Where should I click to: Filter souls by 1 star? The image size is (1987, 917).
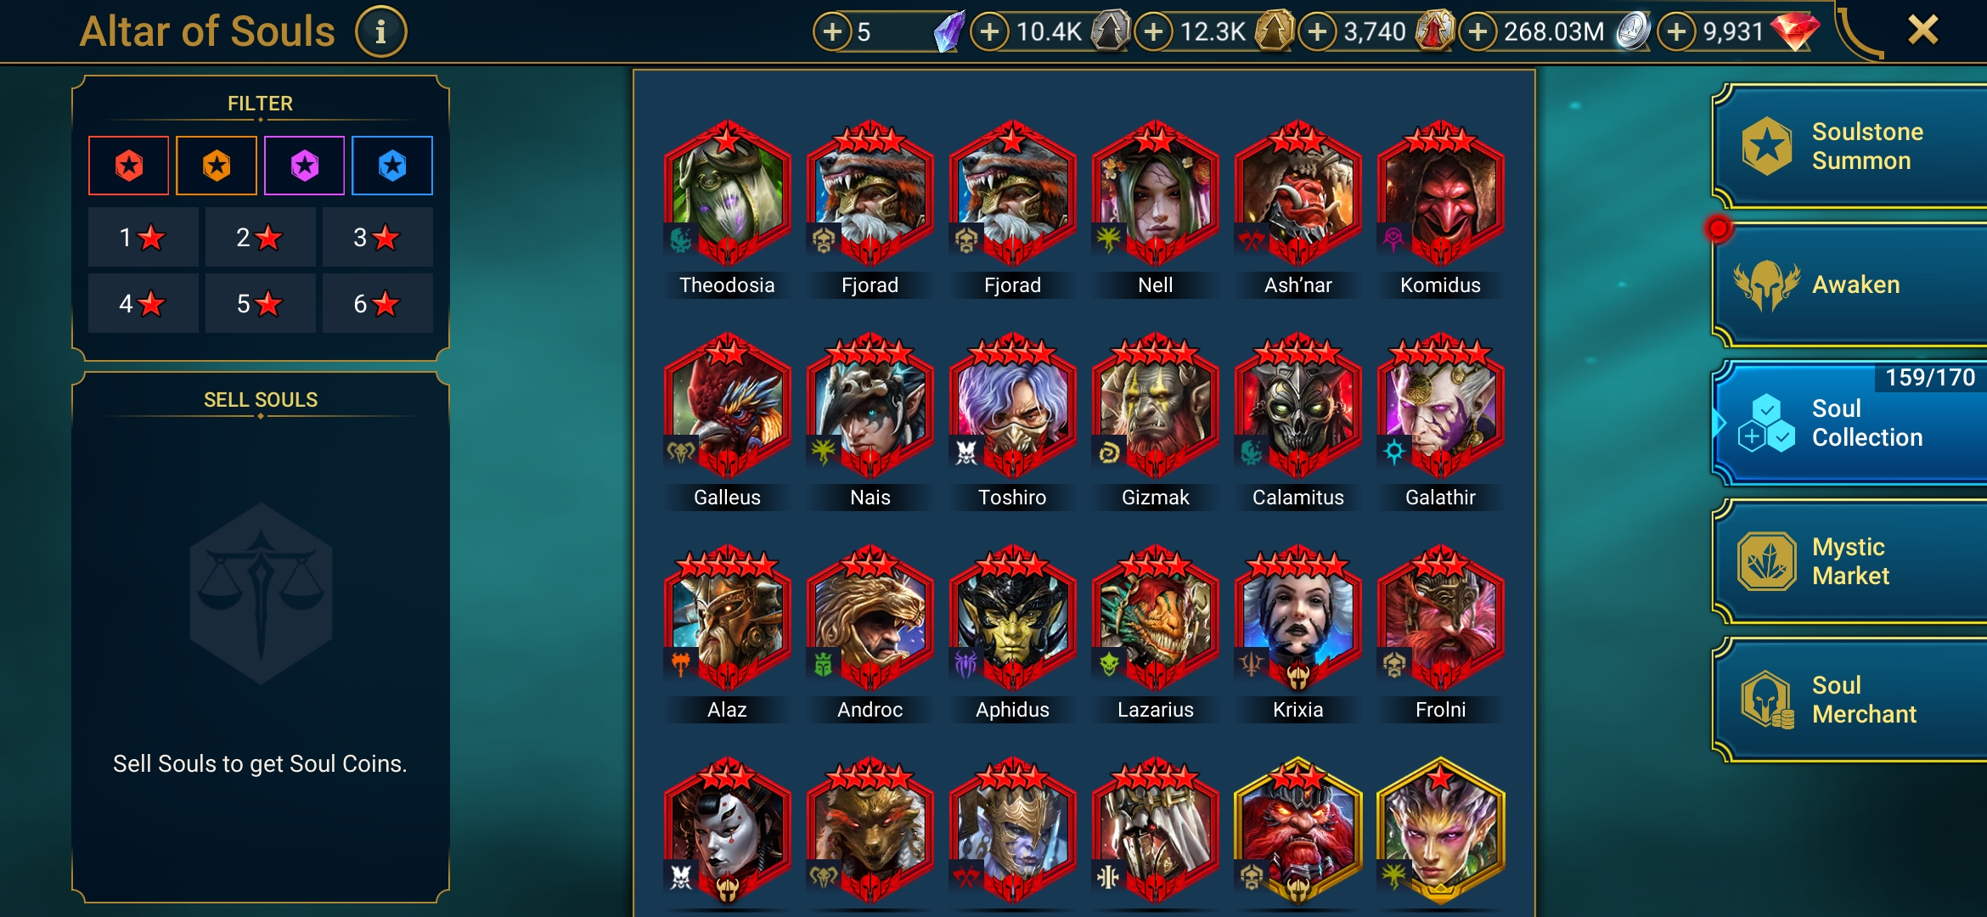(x=143, y=237)
